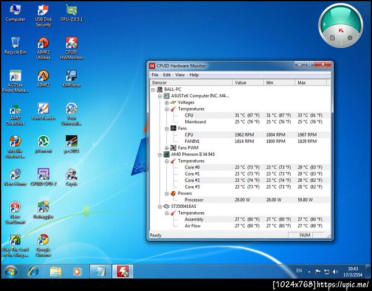The image size is (372, 291).
Task: Launch GPU-Z.0.5.1 desktop icon
Action: point(71,13)
